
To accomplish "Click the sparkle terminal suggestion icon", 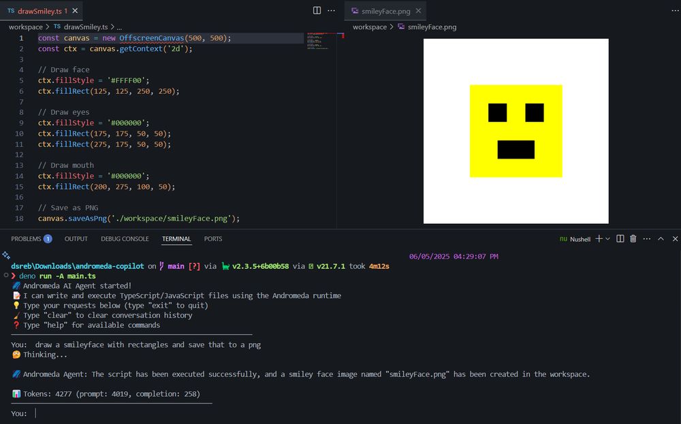I will coord(6,255).
